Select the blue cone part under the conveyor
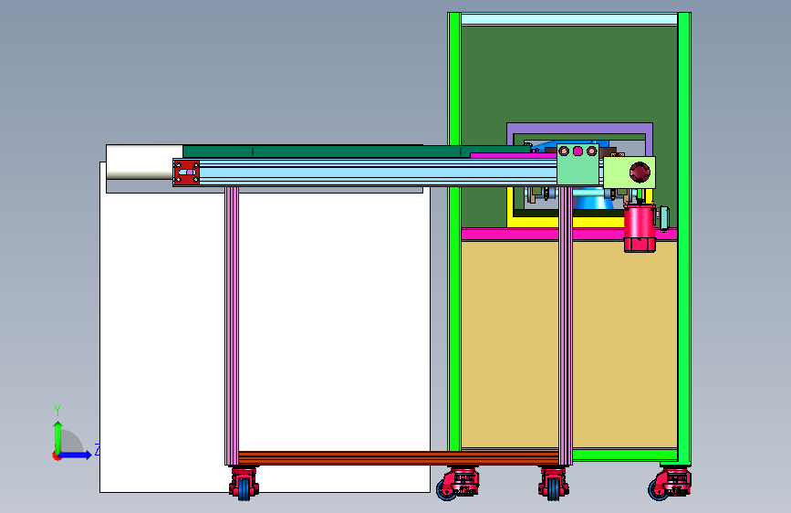This screenshot has height=513, width=791. [594, 198]
